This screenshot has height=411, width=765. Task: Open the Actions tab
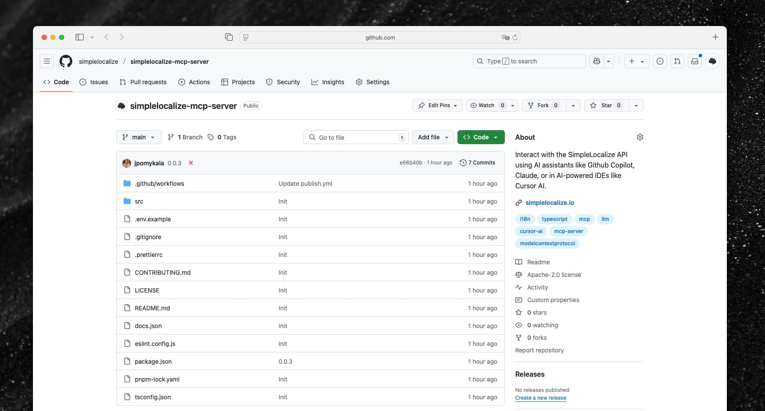[x=194, y=82]
